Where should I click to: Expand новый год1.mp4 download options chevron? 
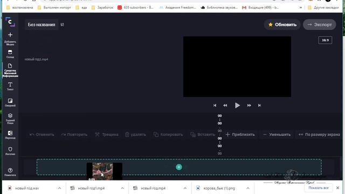(122, 188)
